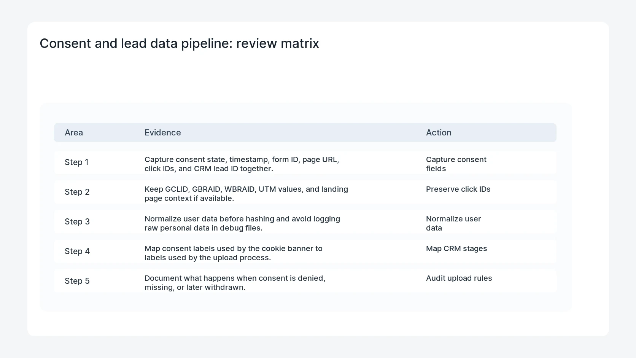Select evidence text about consent denied or withdrawn

pyautogui.click(x=235, y=283)
